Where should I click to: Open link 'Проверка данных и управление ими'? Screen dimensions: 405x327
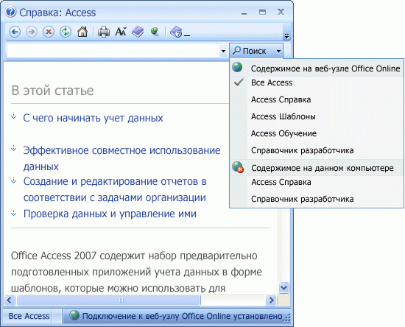point(110,214)
